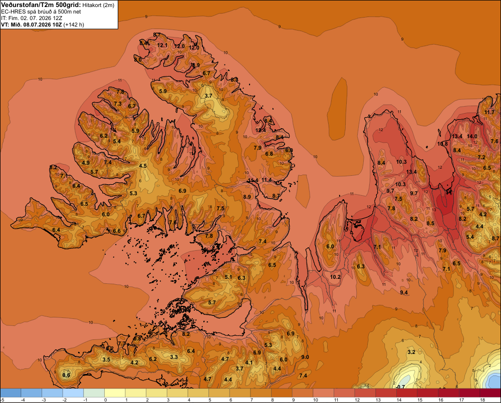Click the Veðurstofan/T2m 500grid title text
The height and width of the screenshot is (403, 501).
[x=41, y=5]
